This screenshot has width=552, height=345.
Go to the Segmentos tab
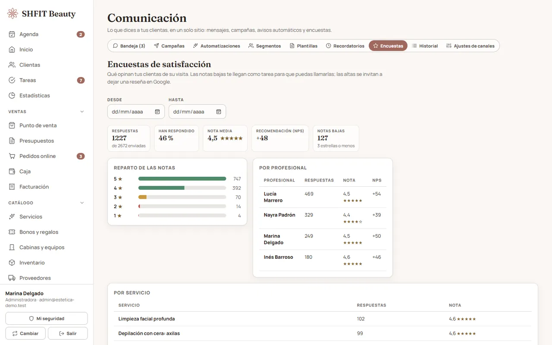265,46
